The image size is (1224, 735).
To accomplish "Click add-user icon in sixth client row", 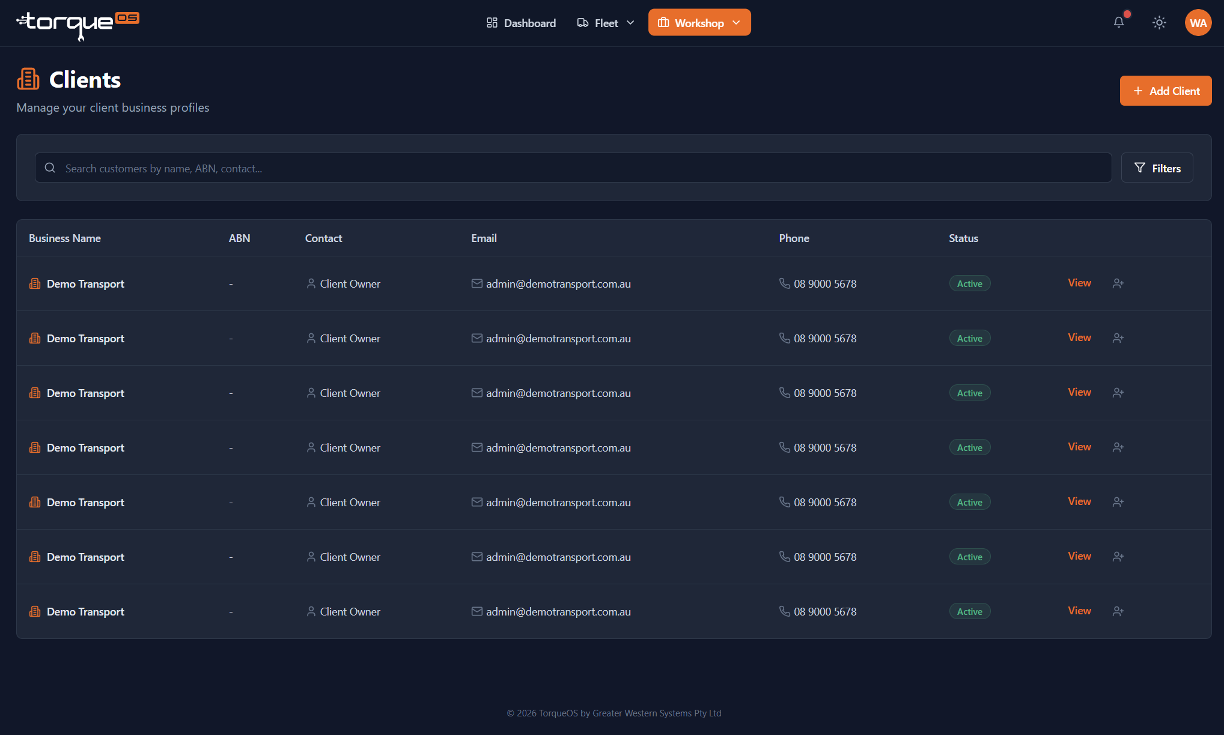I will point(1118,557).
